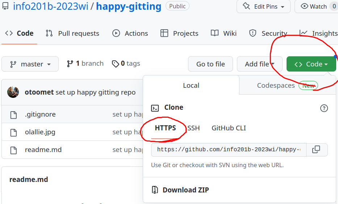This screenshot has width=338, height=204.
Task: Expand the master branch selector
Action: (x=30, y=64)
